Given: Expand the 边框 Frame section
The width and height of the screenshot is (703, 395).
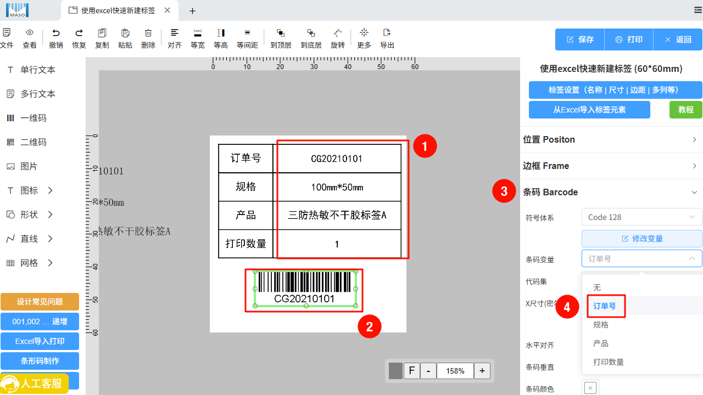Looking at the screenshot, I should pyautogui.click(x=611, y=166).
